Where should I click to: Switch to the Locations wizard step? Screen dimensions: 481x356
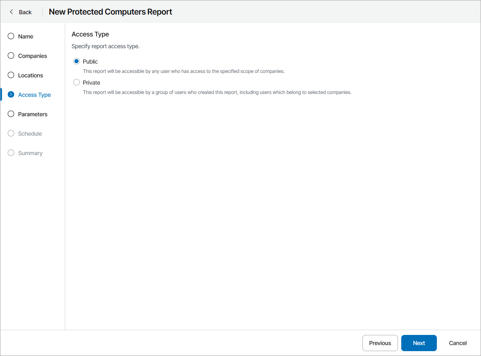point(30,75)
